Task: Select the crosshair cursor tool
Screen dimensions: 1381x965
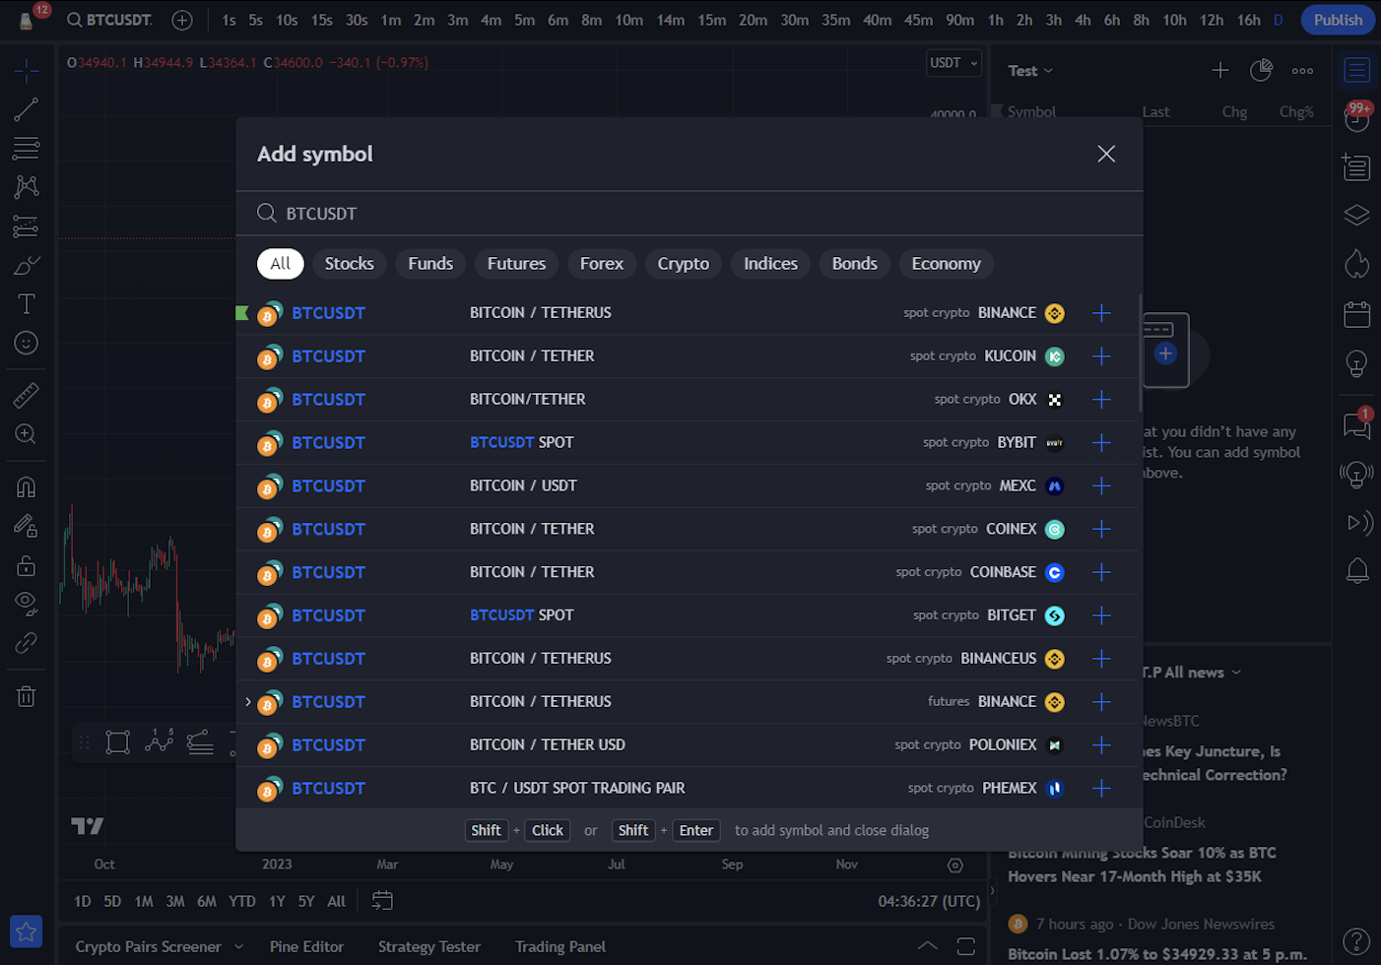Action: click(x=27, y=70)
